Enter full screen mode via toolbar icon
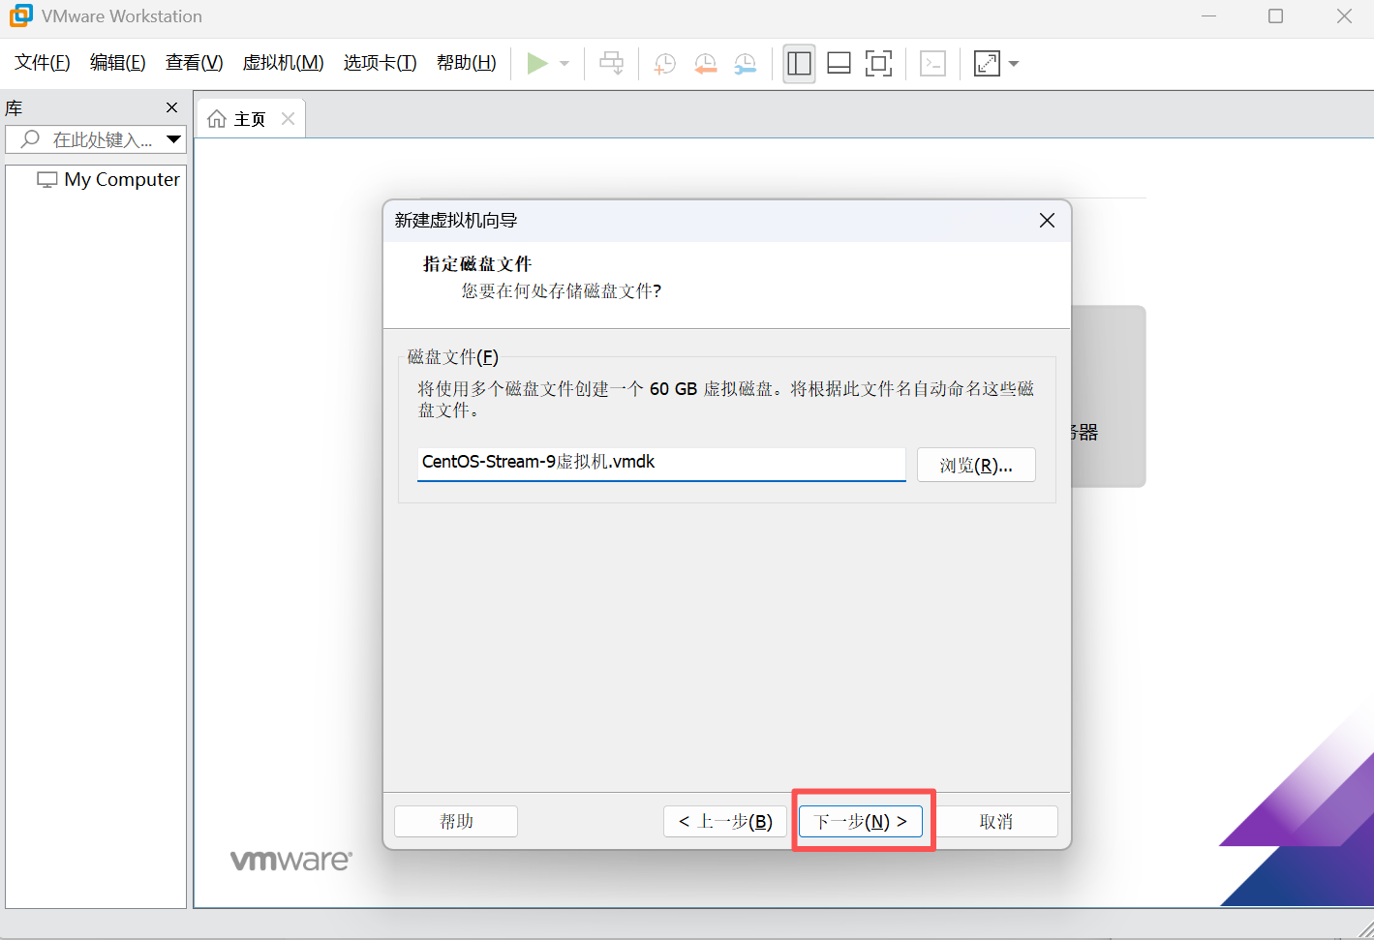Image resolution: width=1374 pixels, height=940 pixels. pyautogui.click(x=877, y=63)
